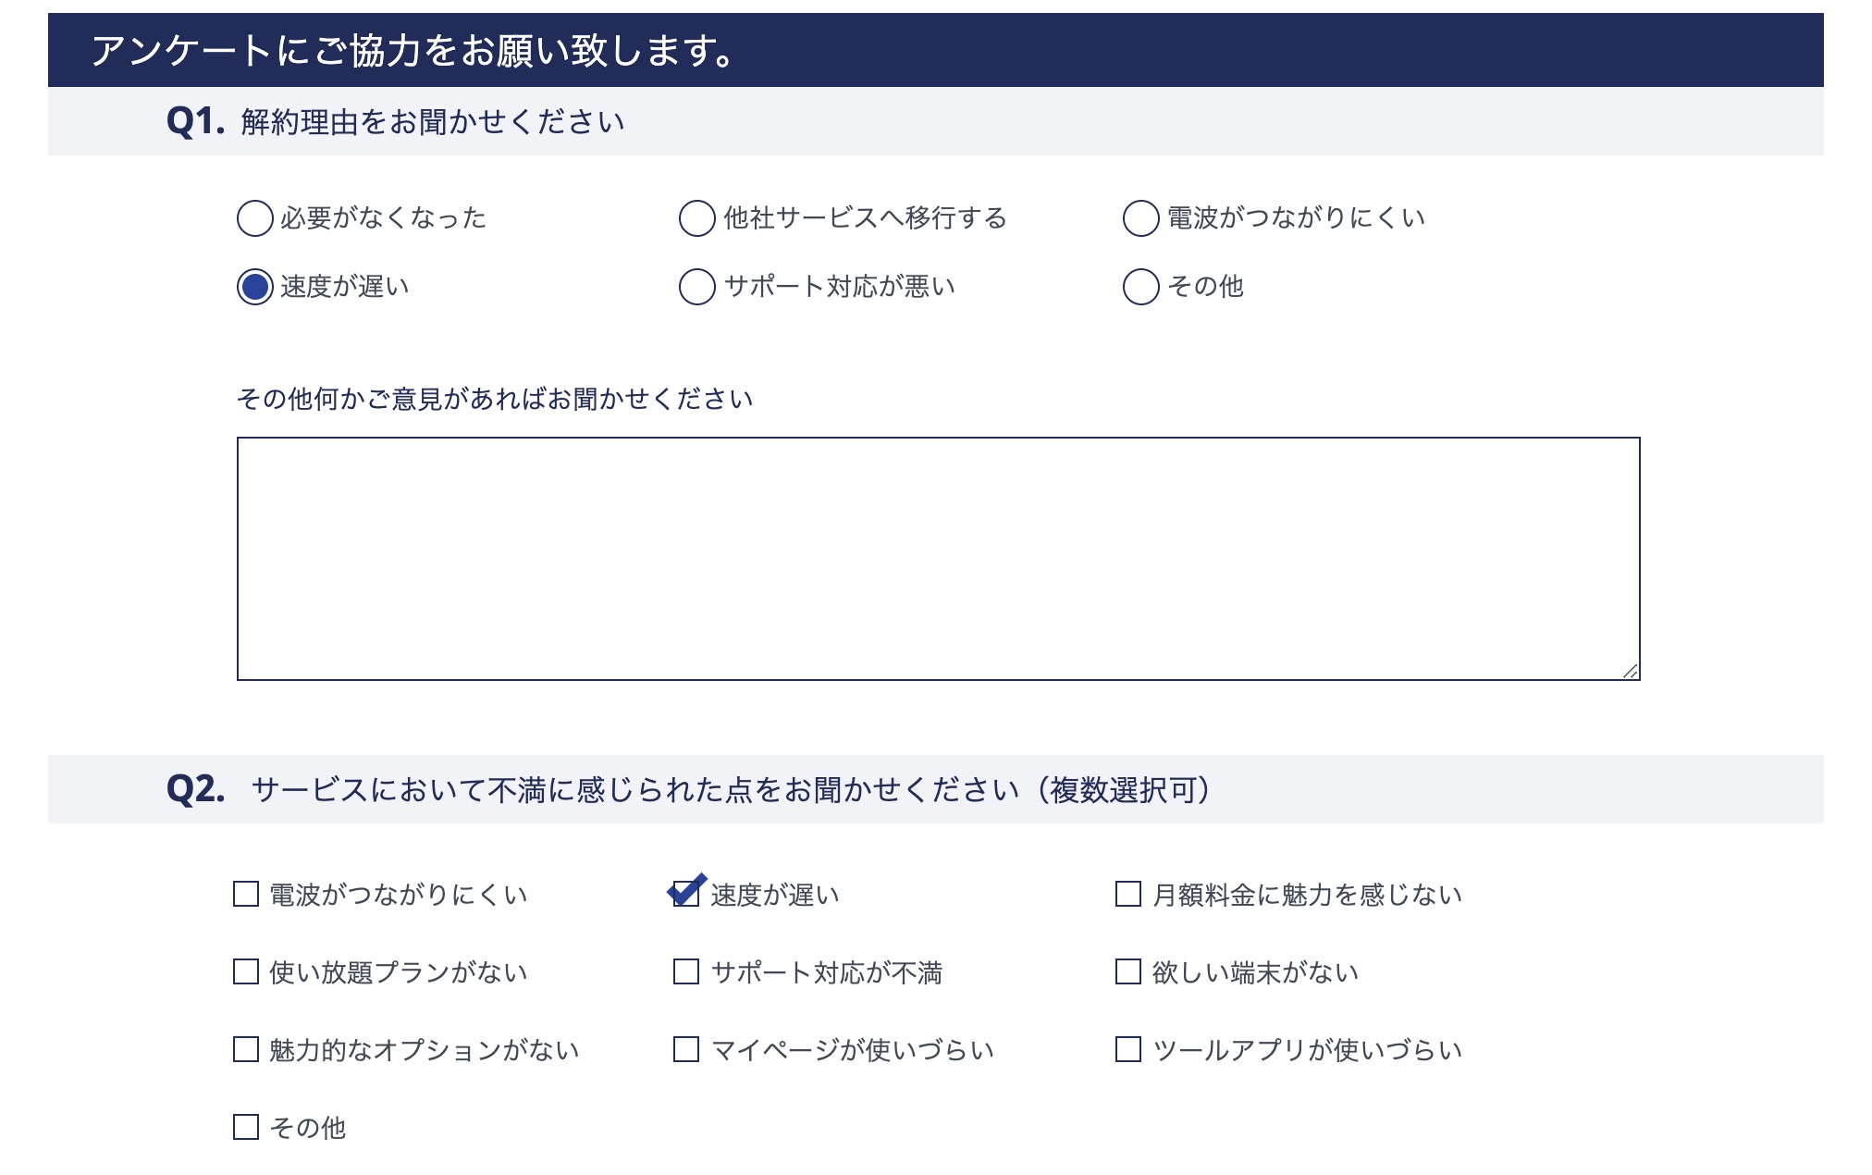Check the 使い放題プランがない box

(x=245, y=971)
